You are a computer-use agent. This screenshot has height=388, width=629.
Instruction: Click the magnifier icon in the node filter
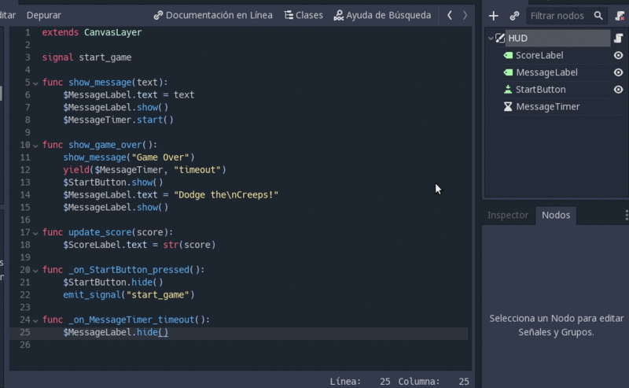point(598,16)
